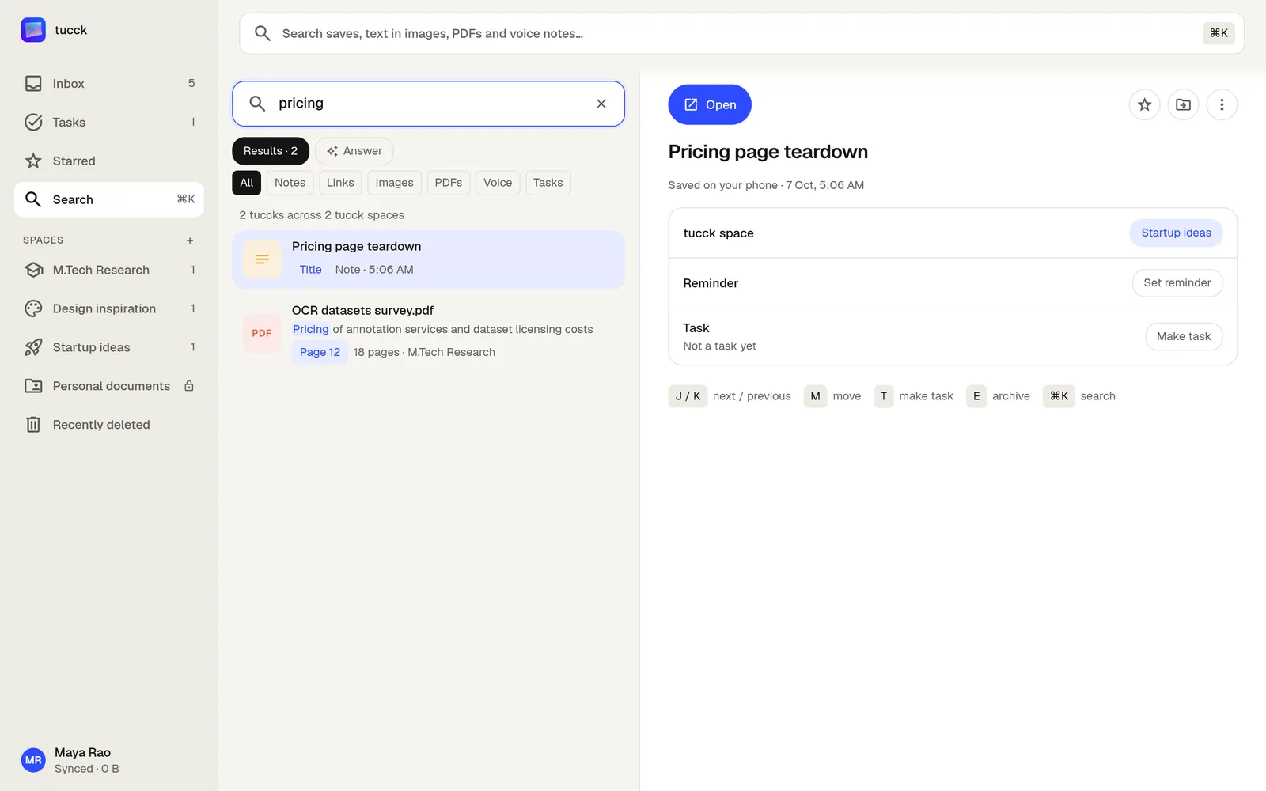The height and width of the screenshot is (791, 1266).
Task: Click the M.Tech Research graduation cap icon
Action: point(33,270)
